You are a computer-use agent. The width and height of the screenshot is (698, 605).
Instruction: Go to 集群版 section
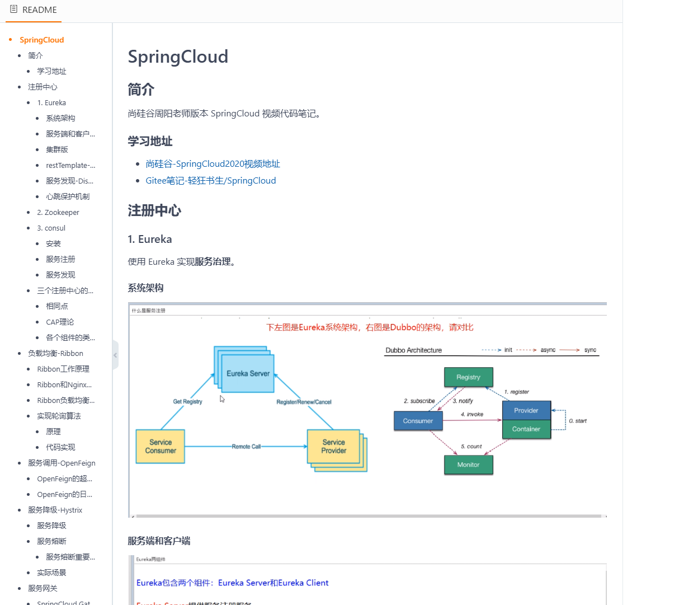pos(57,149)
